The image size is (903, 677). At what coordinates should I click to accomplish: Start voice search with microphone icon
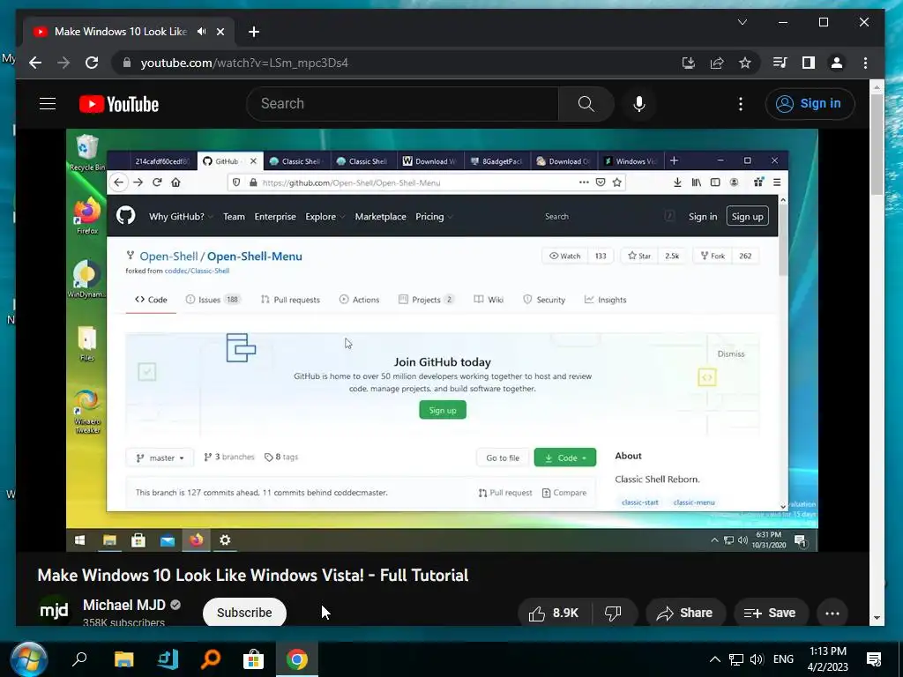click(638, 104)
